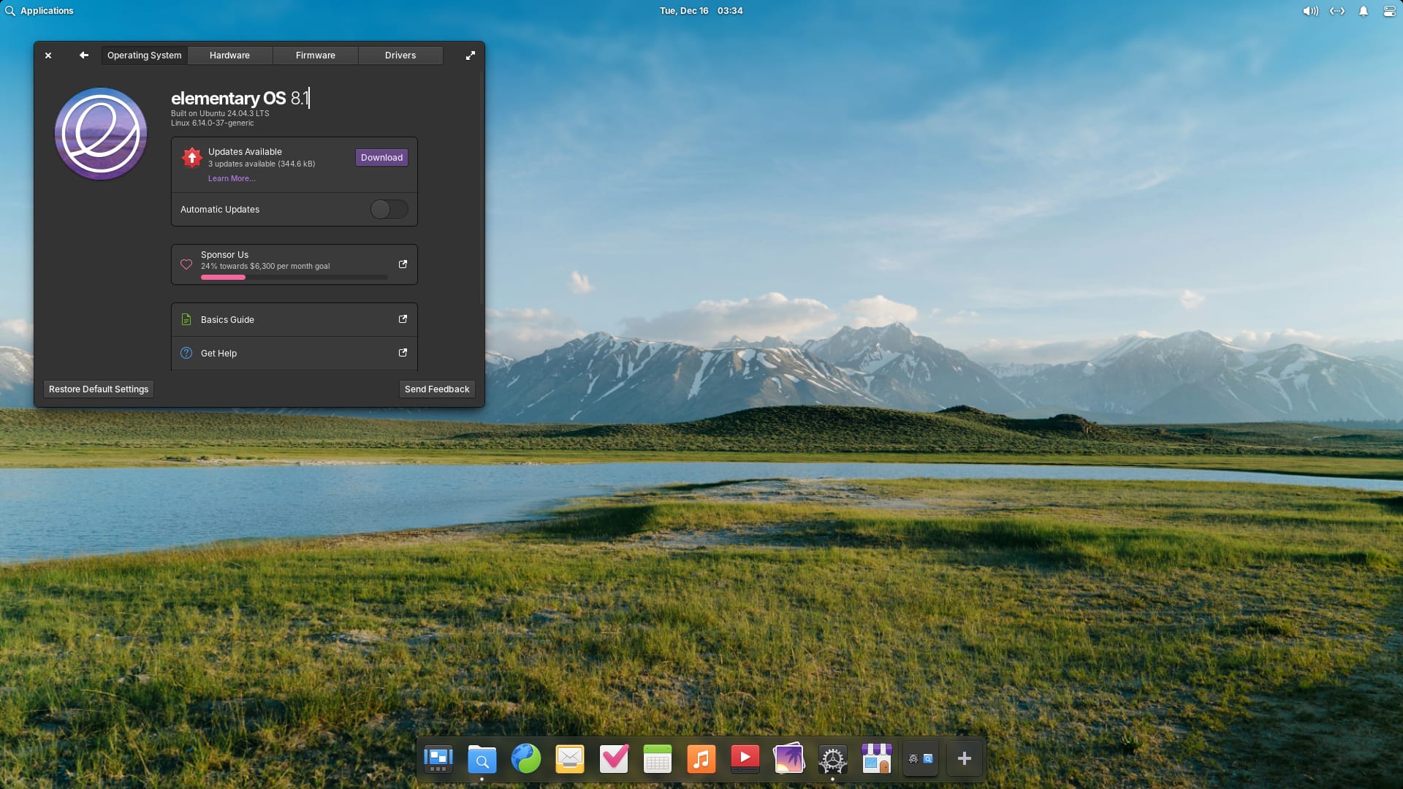Open the network indicator in the panel

pyautogui.click(x=1337, y=11)
